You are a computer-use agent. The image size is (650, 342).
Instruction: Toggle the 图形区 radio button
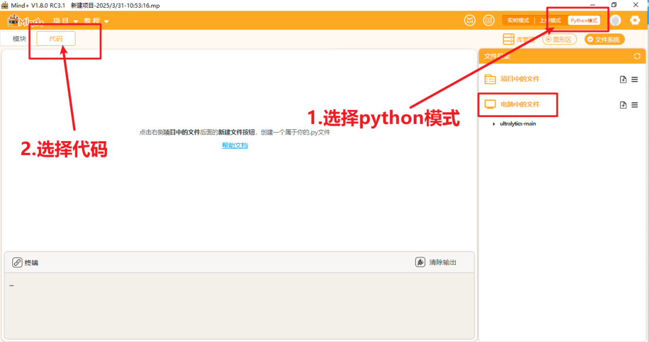(x=559, y=39)
